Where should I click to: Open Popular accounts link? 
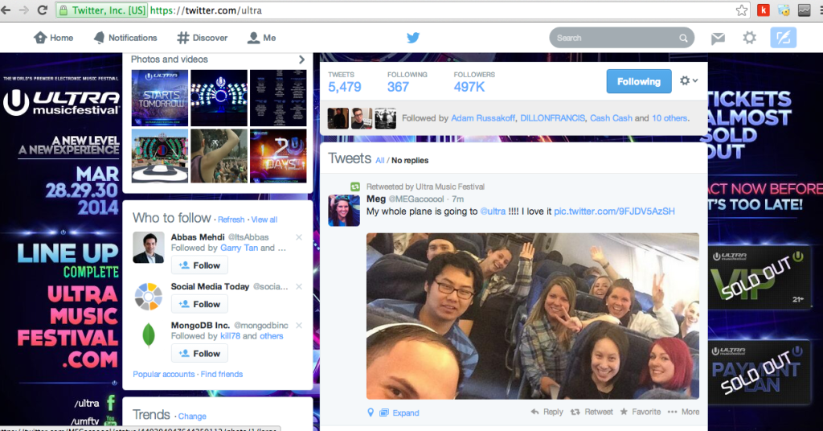pyautogui.click(x=164, y=374)
